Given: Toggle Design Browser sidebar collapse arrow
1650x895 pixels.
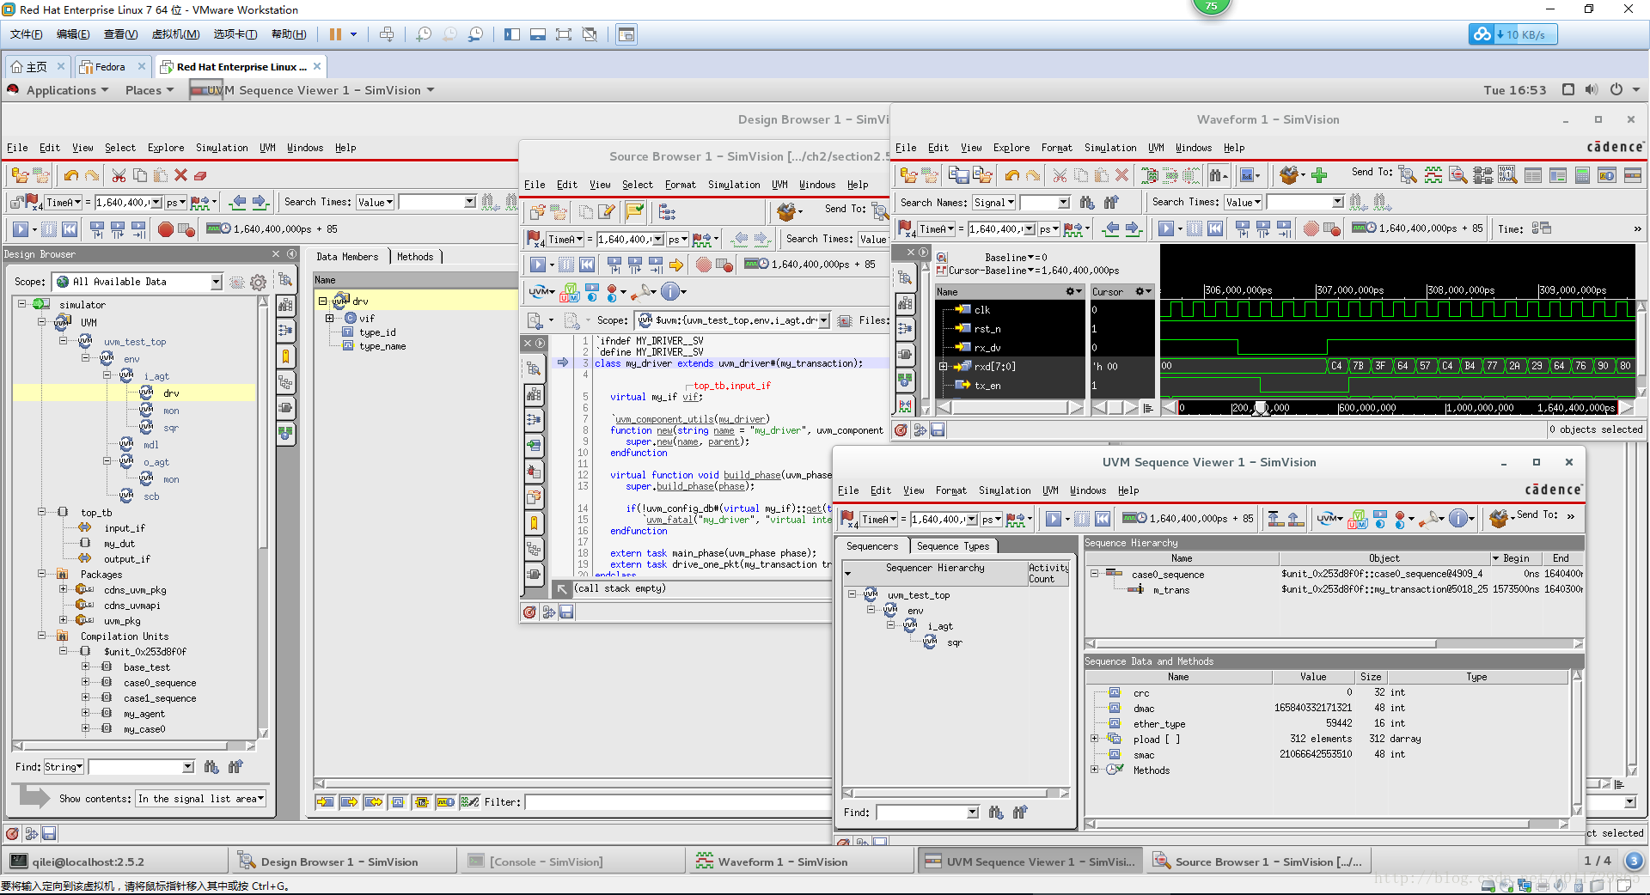Looking at the screenshot, I should pos(292,254).
